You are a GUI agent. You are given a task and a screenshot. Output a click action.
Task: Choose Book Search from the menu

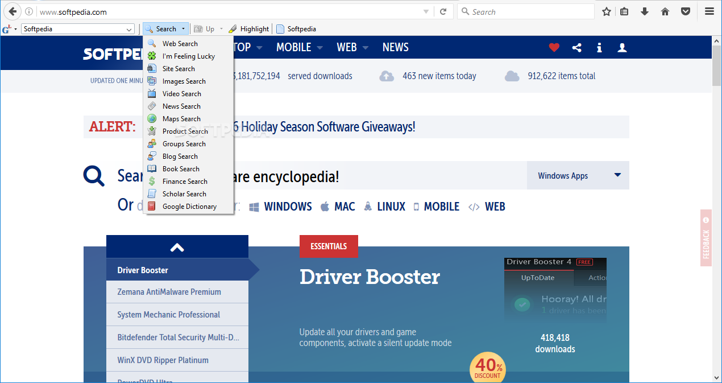(188, 169)
